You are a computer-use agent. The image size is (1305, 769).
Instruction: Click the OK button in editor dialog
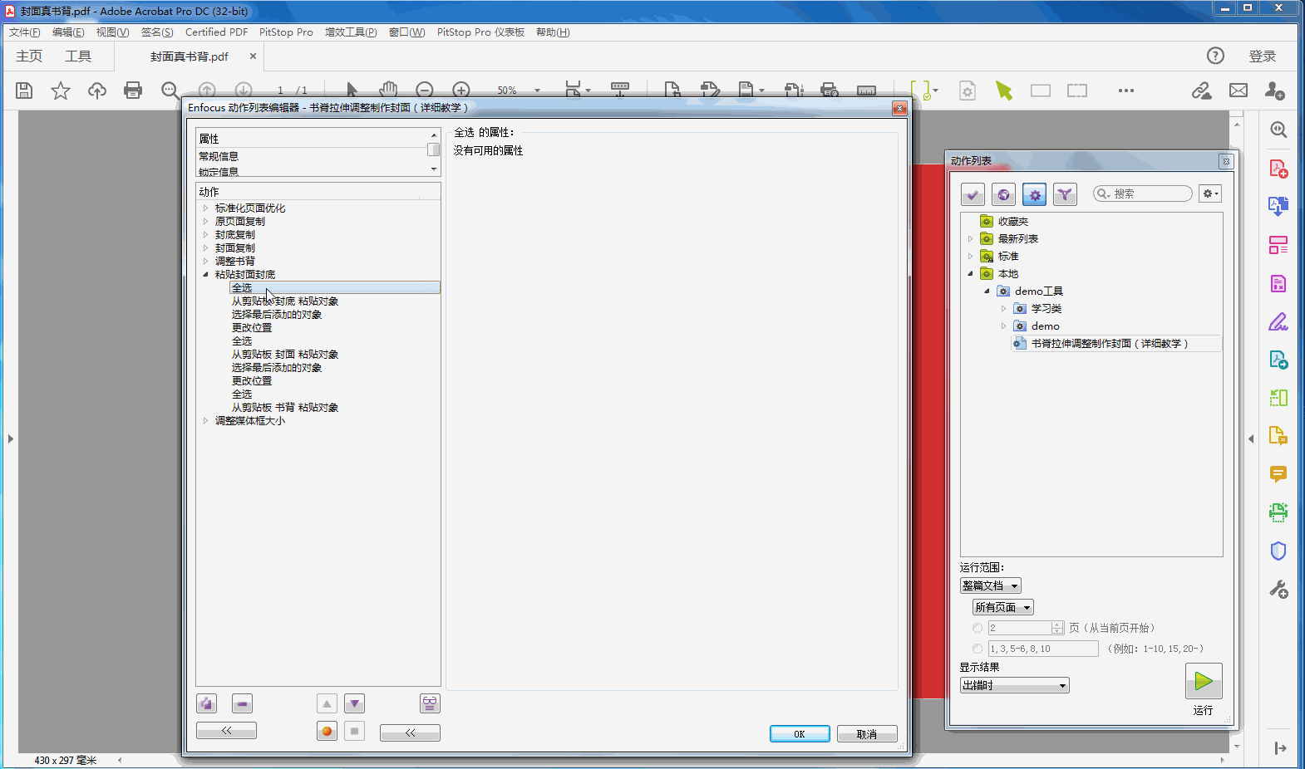pos(800,734)
